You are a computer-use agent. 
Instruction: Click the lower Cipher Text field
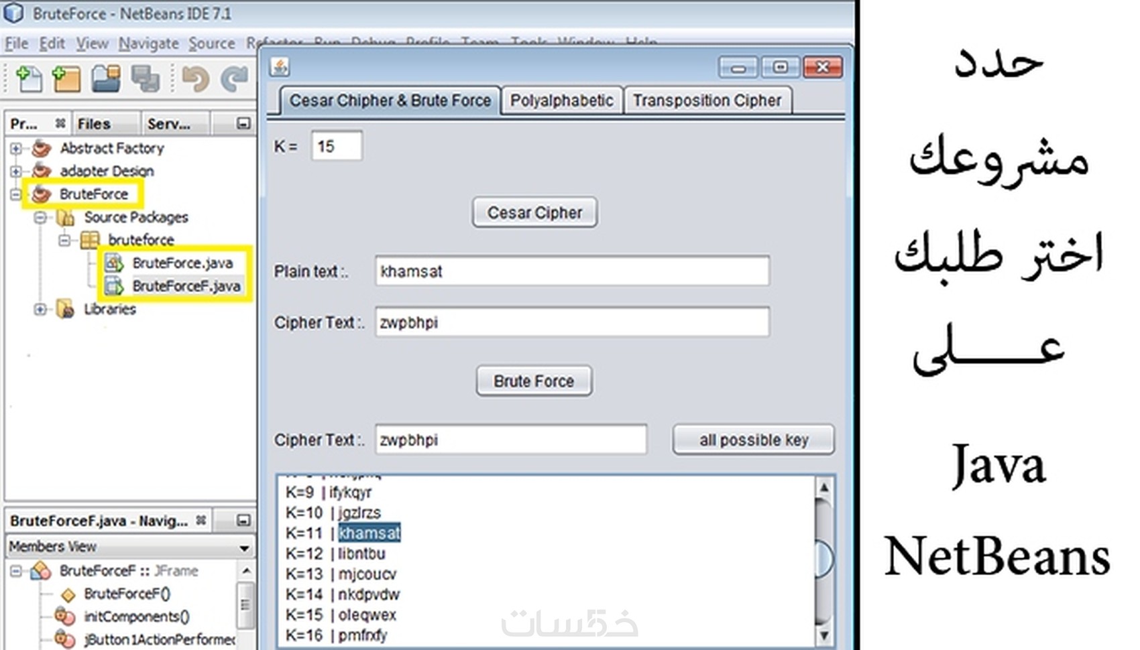(x=511, y=440)
